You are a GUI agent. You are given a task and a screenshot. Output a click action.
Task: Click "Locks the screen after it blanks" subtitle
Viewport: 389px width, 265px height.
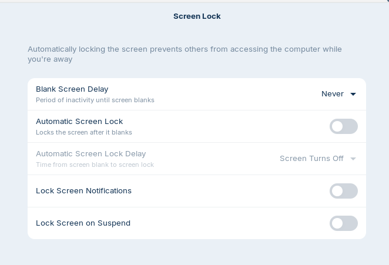point(84,133)
